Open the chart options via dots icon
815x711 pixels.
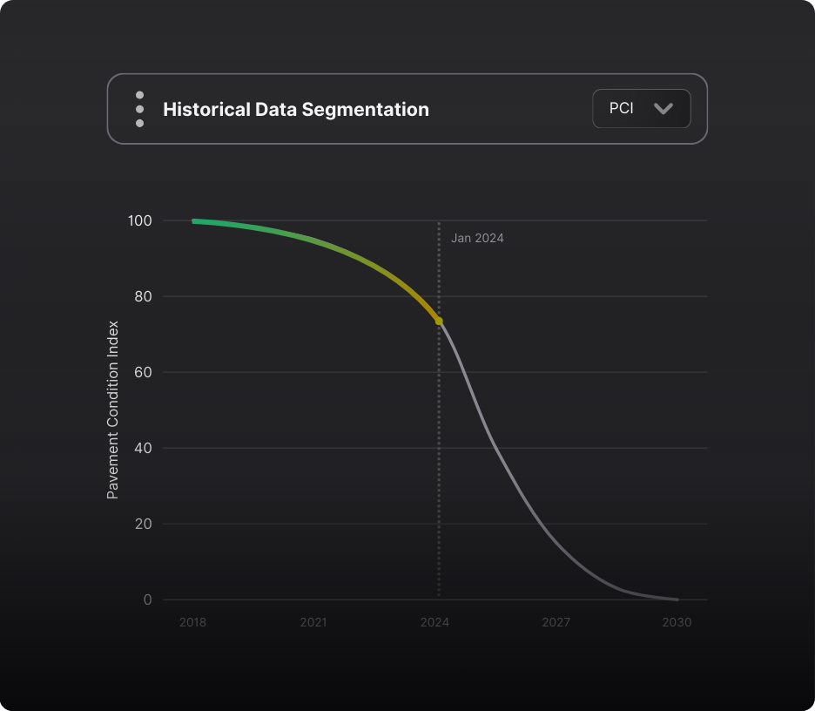coord(139,109)
